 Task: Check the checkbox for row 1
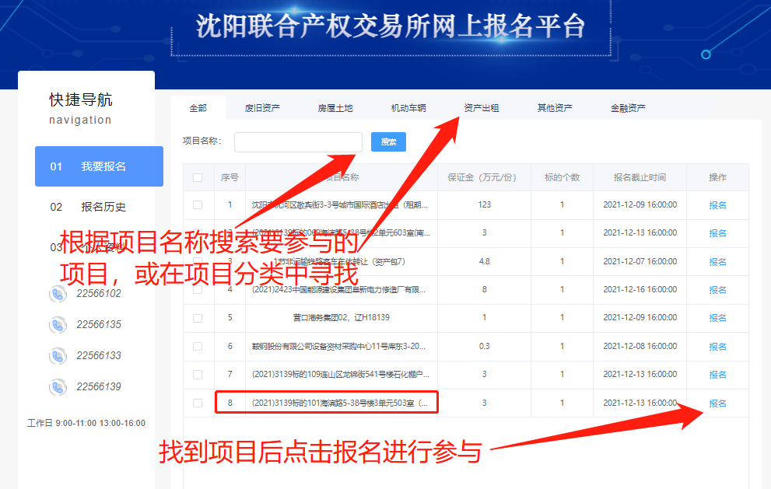198,204
